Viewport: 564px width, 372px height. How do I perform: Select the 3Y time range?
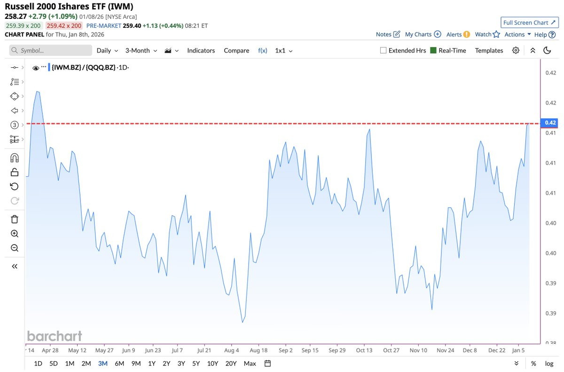(x=181, y=363)
